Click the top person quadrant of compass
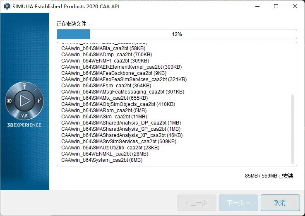 [x=24, y=86]
